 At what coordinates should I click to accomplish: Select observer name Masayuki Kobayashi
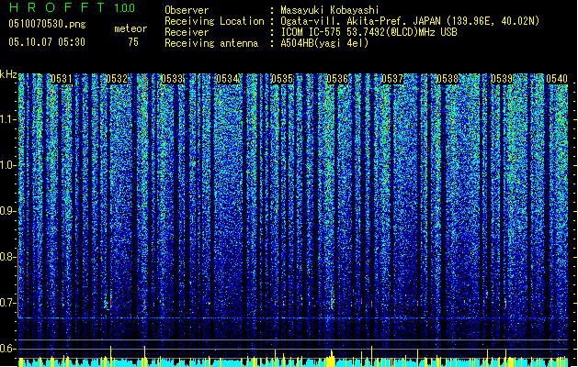(329, 10)
